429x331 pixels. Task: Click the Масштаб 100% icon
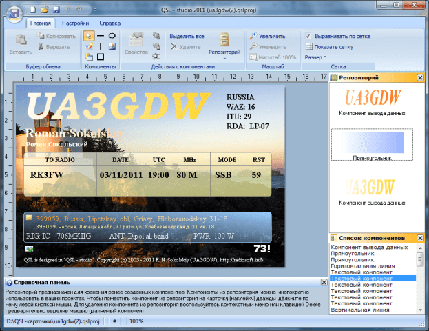click(x=253, y=57)
